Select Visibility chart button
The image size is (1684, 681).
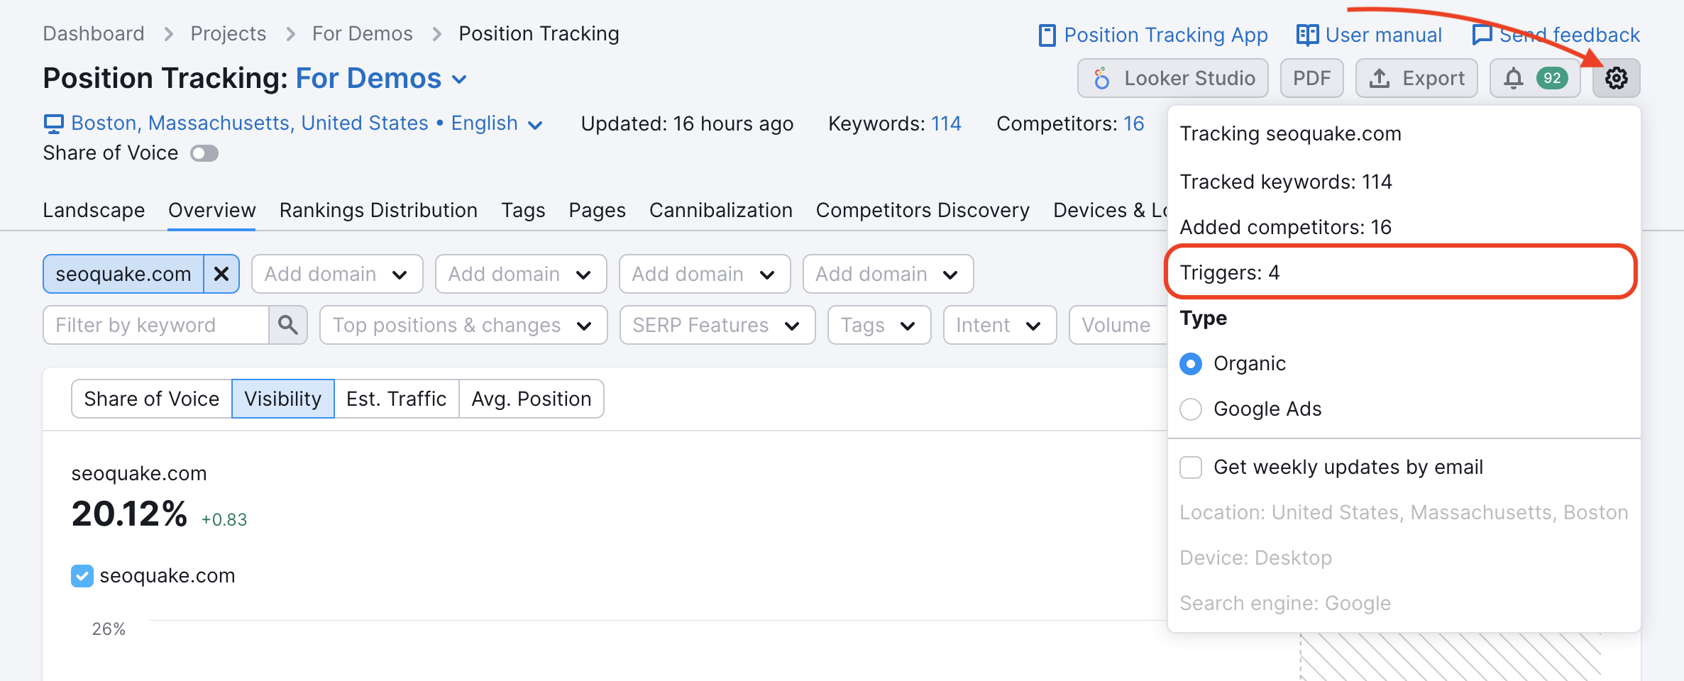click(x=283, y=399)
